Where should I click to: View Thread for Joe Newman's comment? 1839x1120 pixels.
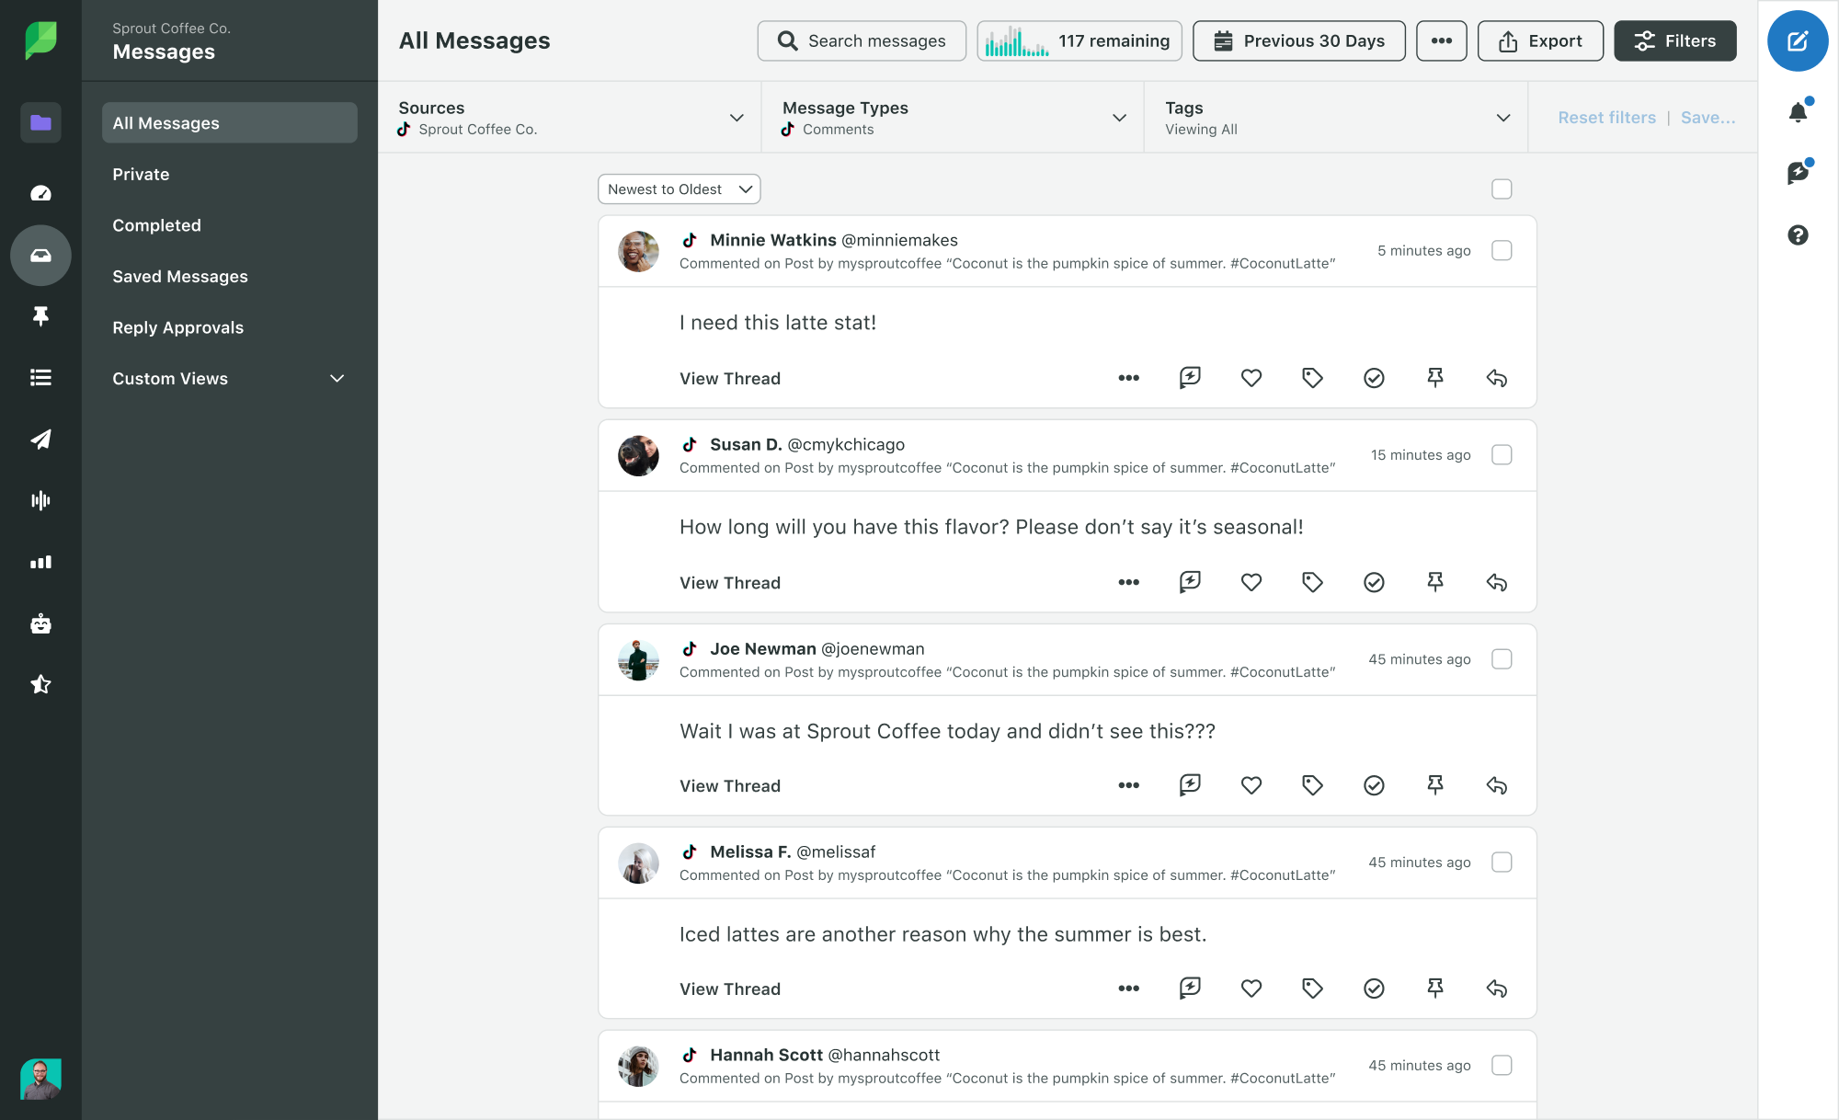click(730, 785)
